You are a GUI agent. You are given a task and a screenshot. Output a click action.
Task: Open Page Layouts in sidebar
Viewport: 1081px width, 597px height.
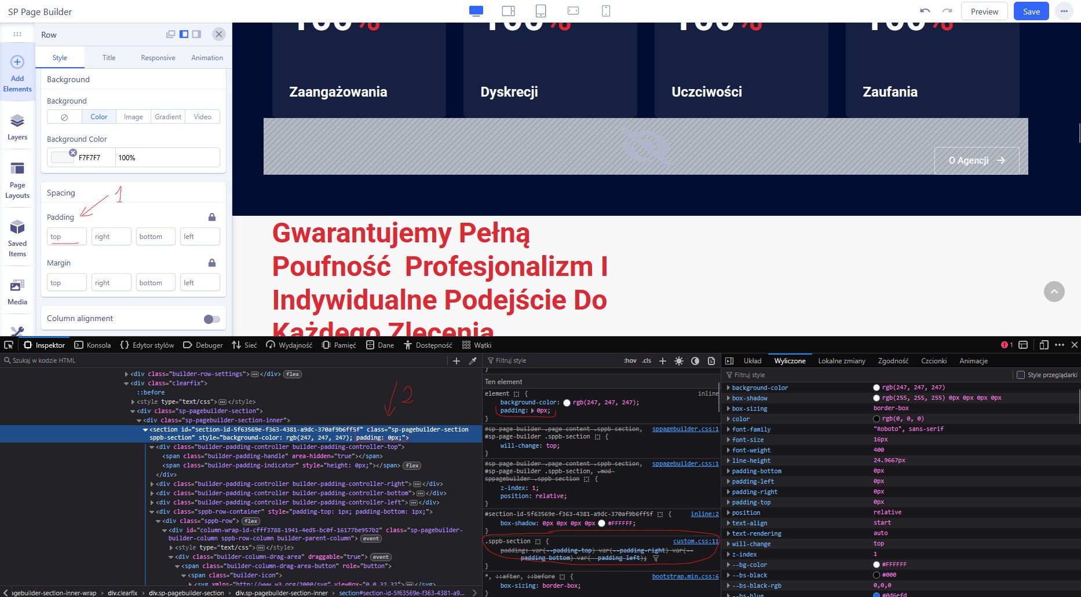(x=17, y=179)
